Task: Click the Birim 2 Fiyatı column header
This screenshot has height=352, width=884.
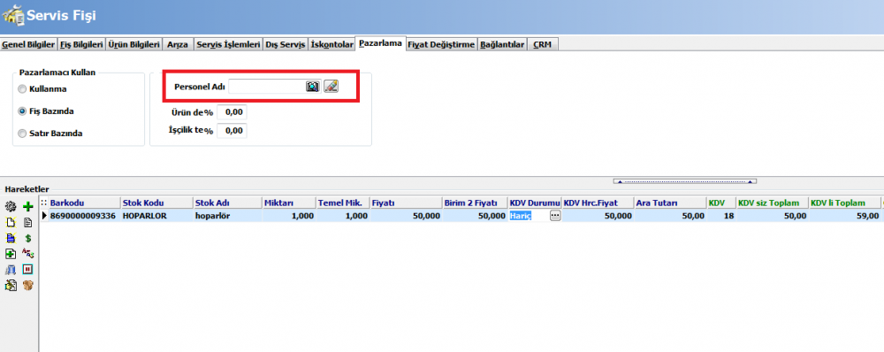Action: pos(476,203)
